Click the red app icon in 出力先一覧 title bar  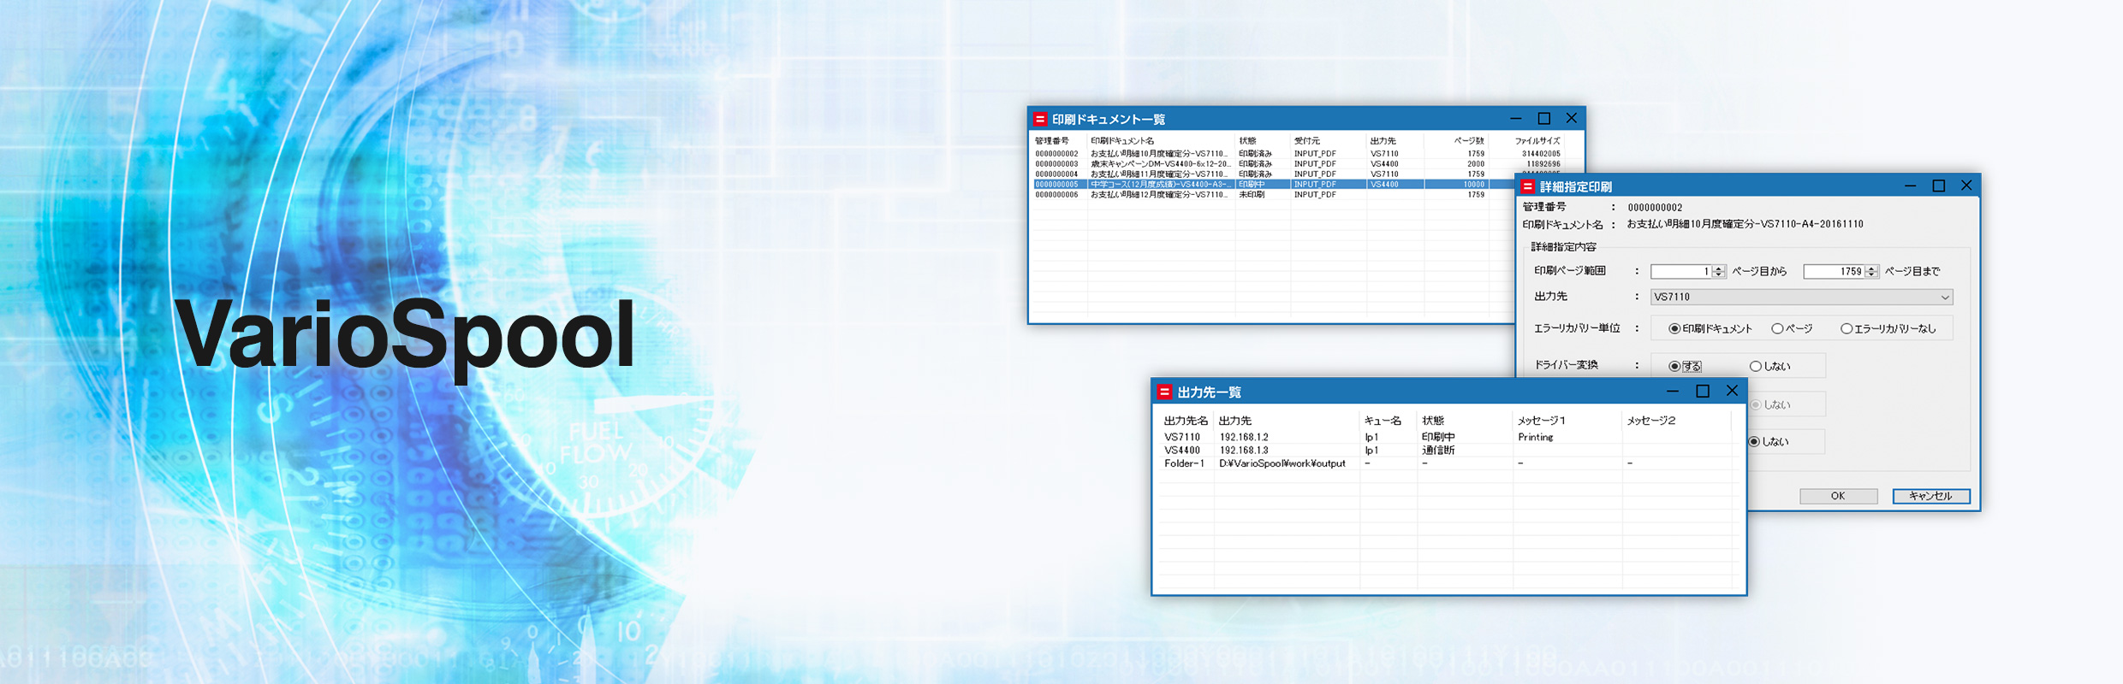[1164, 392]
